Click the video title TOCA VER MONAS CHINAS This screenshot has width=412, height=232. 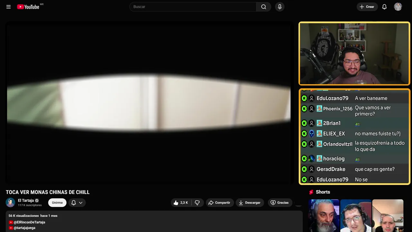pos(48,192)
